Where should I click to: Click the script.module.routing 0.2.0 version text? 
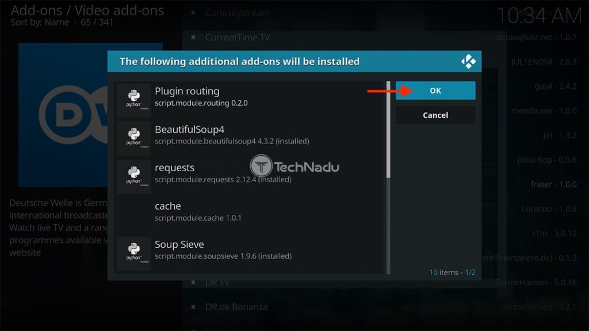pyautogui.click(x=201, y=103)
